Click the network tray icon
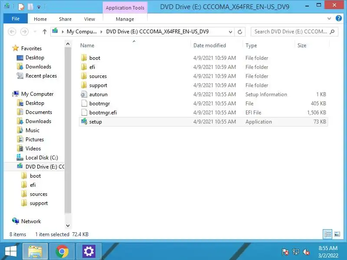Image resolution: width=347 pixels, height=260 pixels. pyautogui.click(x=296, y=252)
